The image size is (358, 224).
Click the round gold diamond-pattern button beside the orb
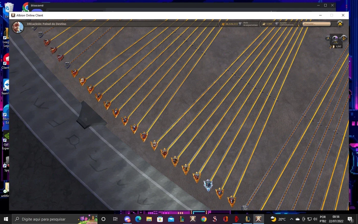pyautogui.click(x=344, y=38)
